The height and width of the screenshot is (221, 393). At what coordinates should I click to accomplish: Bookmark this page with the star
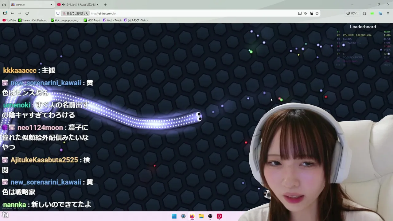pyautogui.click(x=317, y=14)
